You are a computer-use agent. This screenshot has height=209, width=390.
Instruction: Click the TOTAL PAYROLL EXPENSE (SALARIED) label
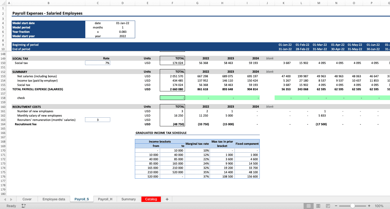pyautogui.click(x=38, y=89)
